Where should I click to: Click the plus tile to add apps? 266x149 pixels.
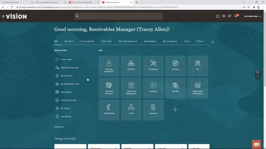coord(175,110)
